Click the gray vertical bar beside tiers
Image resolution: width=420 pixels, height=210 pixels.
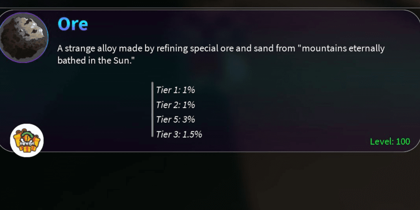pos(152,109)
